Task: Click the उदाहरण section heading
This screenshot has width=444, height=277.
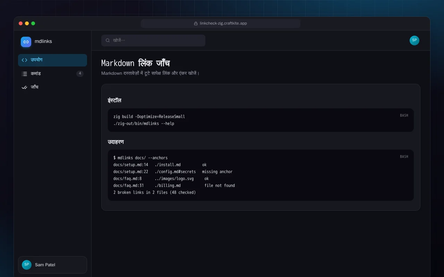Action: click(x=116, y=142)
